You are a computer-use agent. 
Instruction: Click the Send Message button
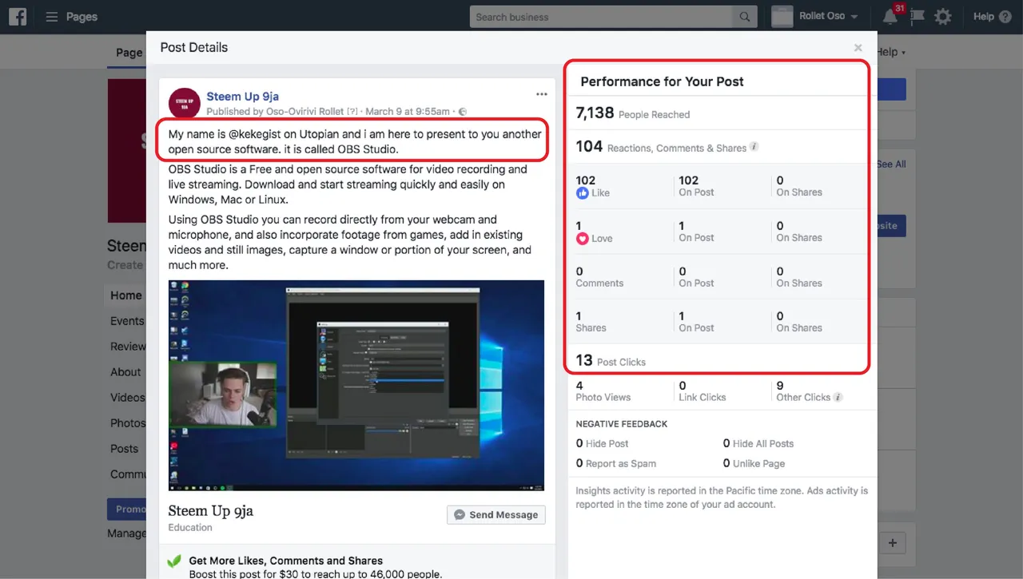pos(496,515)
